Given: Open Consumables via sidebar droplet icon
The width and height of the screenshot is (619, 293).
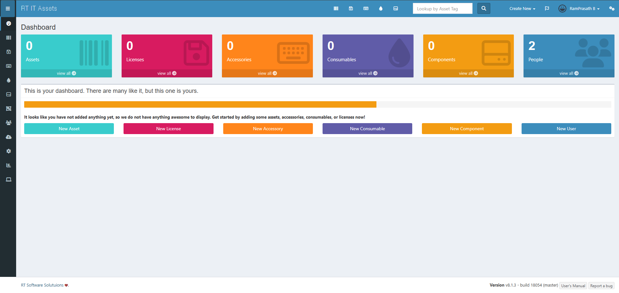Looking at the screenshot, I should 9,80.
